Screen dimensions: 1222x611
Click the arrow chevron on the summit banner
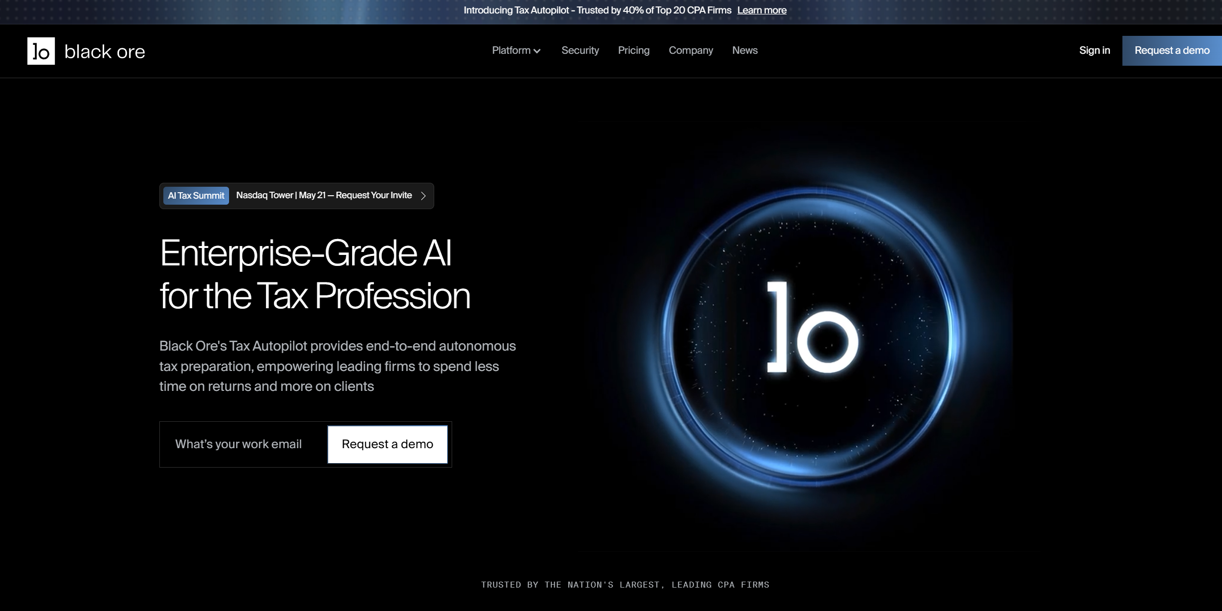(423, 196)
